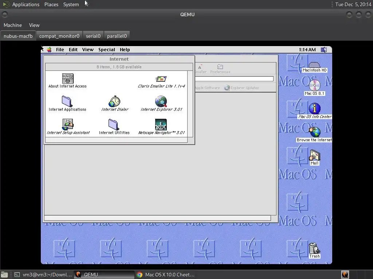Open the Mac Finder Edit menu
The image size is (373, 279).
[x=73, y=49]
